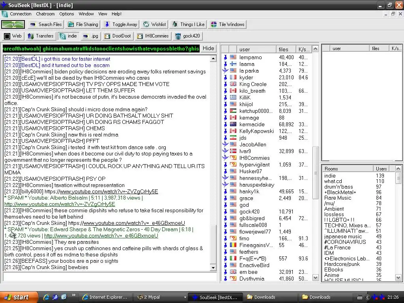
Task: Open the Window menu
Action: click(86, 14)
